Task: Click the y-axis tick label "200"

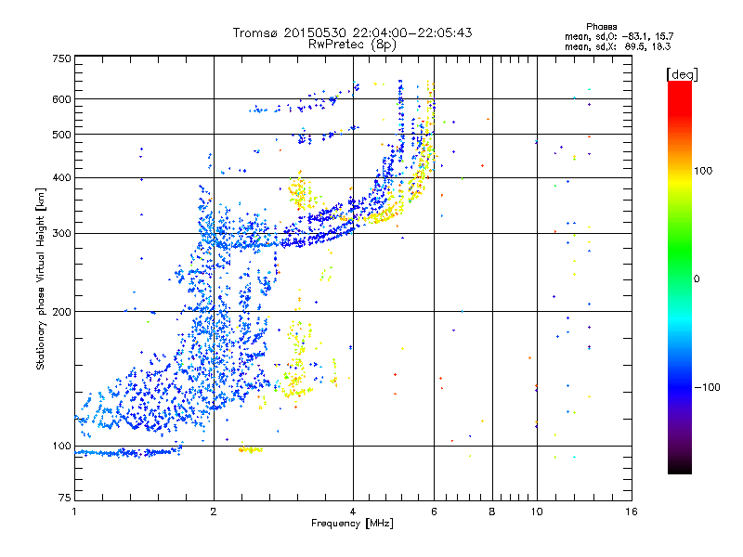Action: click(62, 312)
